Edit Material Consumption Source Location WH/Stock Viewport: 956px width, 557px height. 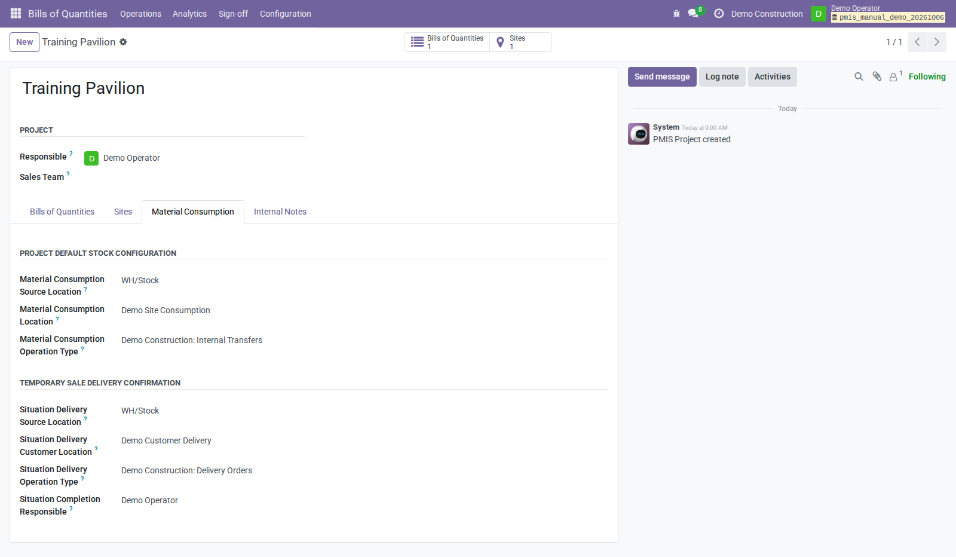(x=364, y=280)
